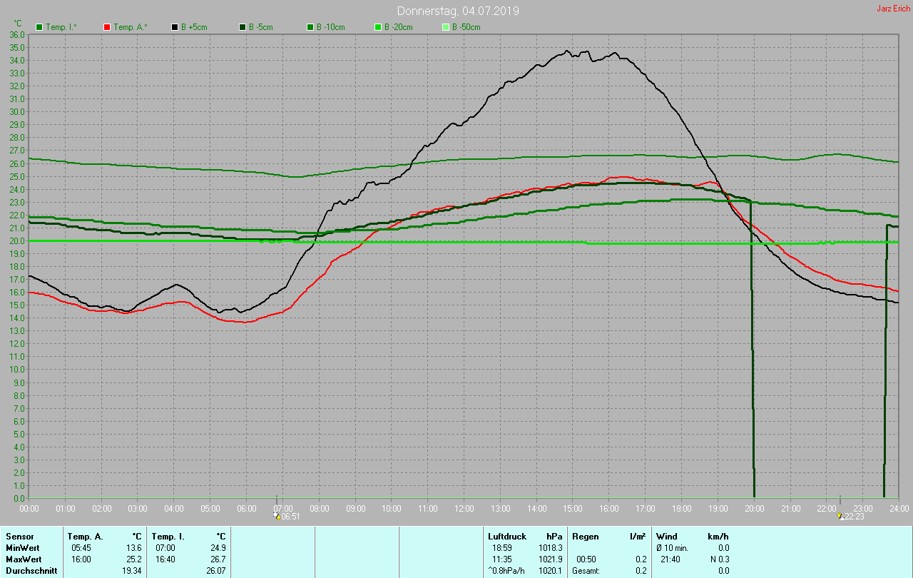Click the 36.0 temperature axis label
Screen dimensions: 913x578
pyautogui.click(x=17, y=34)
